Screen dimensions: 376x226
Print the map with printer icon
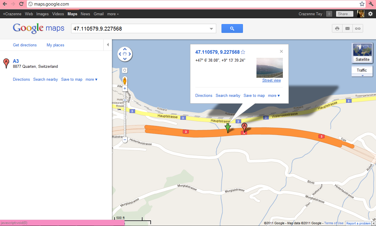(x=337, y=28)
